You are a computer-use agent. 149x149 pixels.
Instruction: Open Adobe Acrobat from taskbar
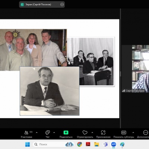pos(88,145)
